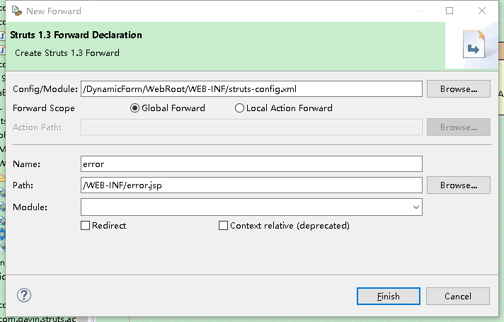Screen dimensions: 504x322
Task: Check Context relative (deprecated) option
Action: (224, 226)
